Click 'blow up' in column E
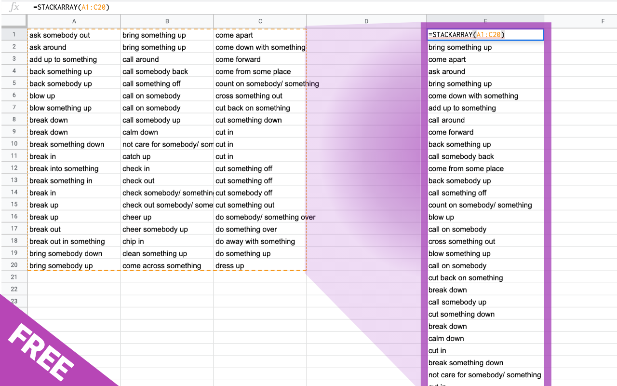This screenshot has height=386, width=617. [485, 217]
